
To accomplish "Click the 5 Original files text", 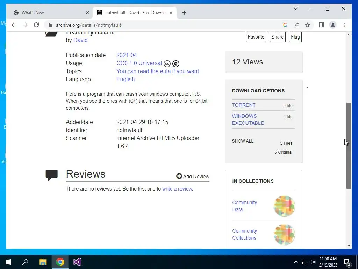I will pyautogui.click(x=283, y=152).
